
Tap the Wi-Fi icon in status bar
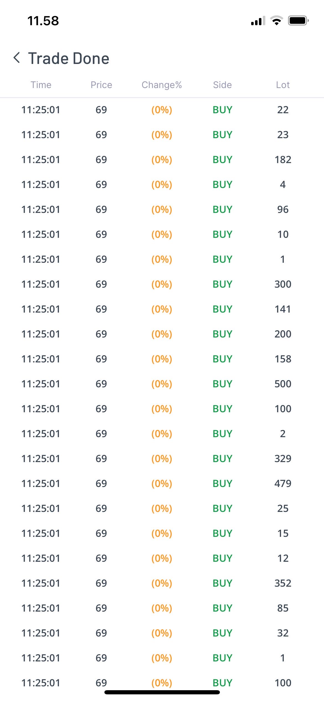tap(276, 21)
